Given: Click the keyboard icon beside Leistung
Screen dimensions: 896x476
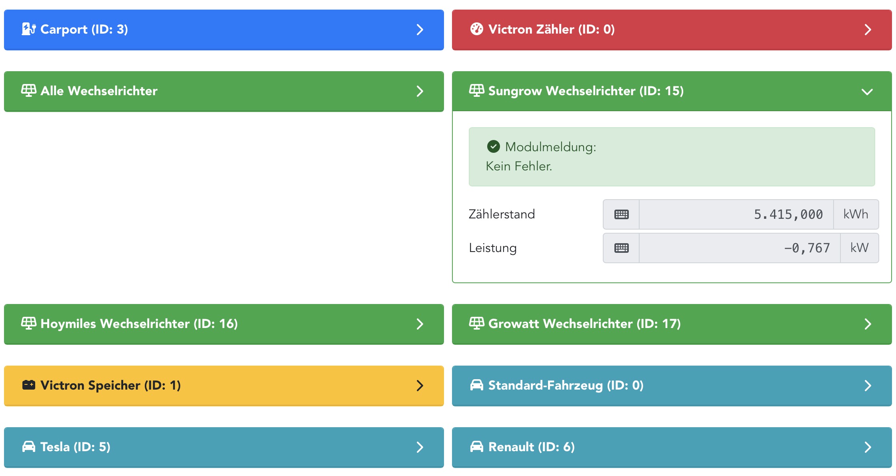Looking at the screenshot, I should (x=621, y=248).
